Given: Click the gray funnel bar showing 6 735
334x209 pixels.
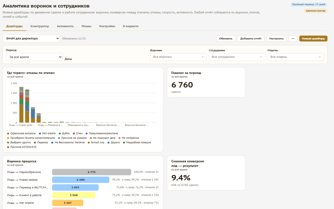Looking at the screenshot, I should [x=92, y=172].
